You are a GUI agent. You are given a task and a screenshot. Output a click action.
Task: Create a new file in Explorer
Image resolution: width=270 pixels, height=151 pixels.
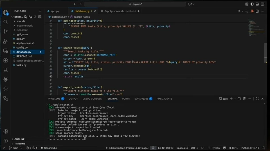point(26,17)
